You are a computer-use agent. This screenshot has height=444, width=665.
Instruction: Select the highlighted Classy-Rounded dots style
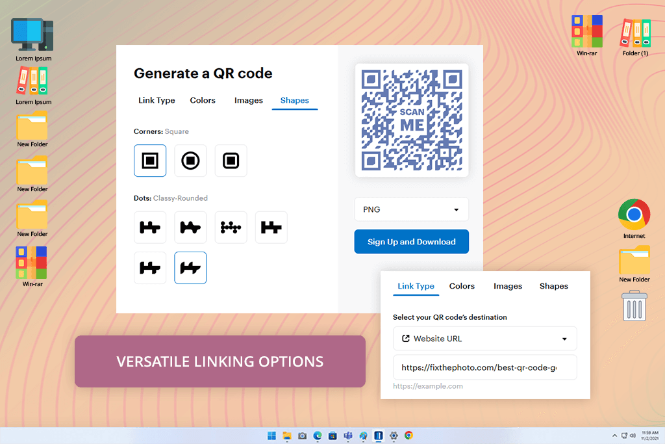coord(190,268)
